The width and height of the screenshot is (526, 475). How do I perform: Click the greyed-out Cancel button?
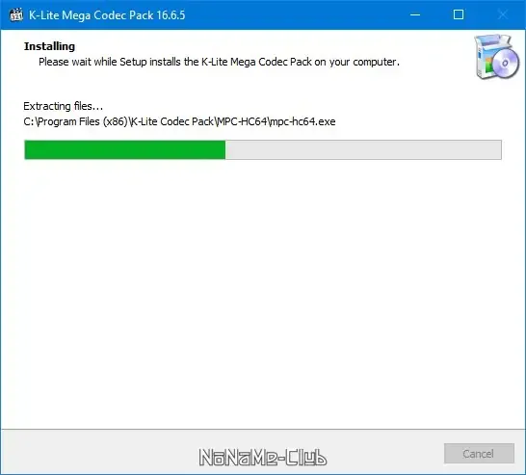479,454
